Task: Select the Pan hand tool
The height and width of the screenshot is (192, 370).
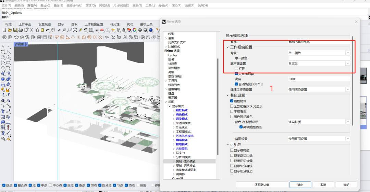Action: coord(53,30)
